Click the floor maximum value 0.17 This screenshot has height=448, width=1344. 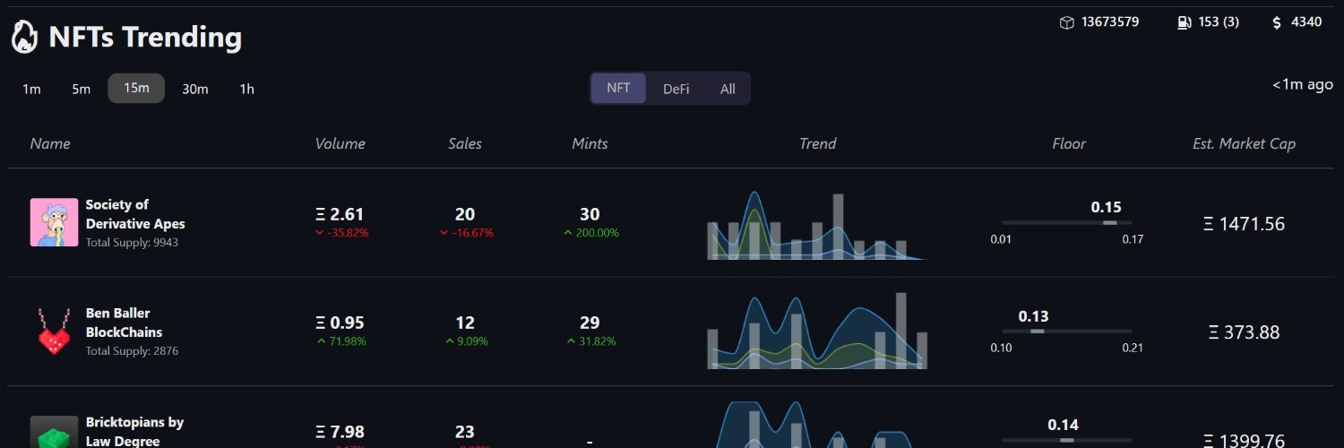(x=1133, y=239)
